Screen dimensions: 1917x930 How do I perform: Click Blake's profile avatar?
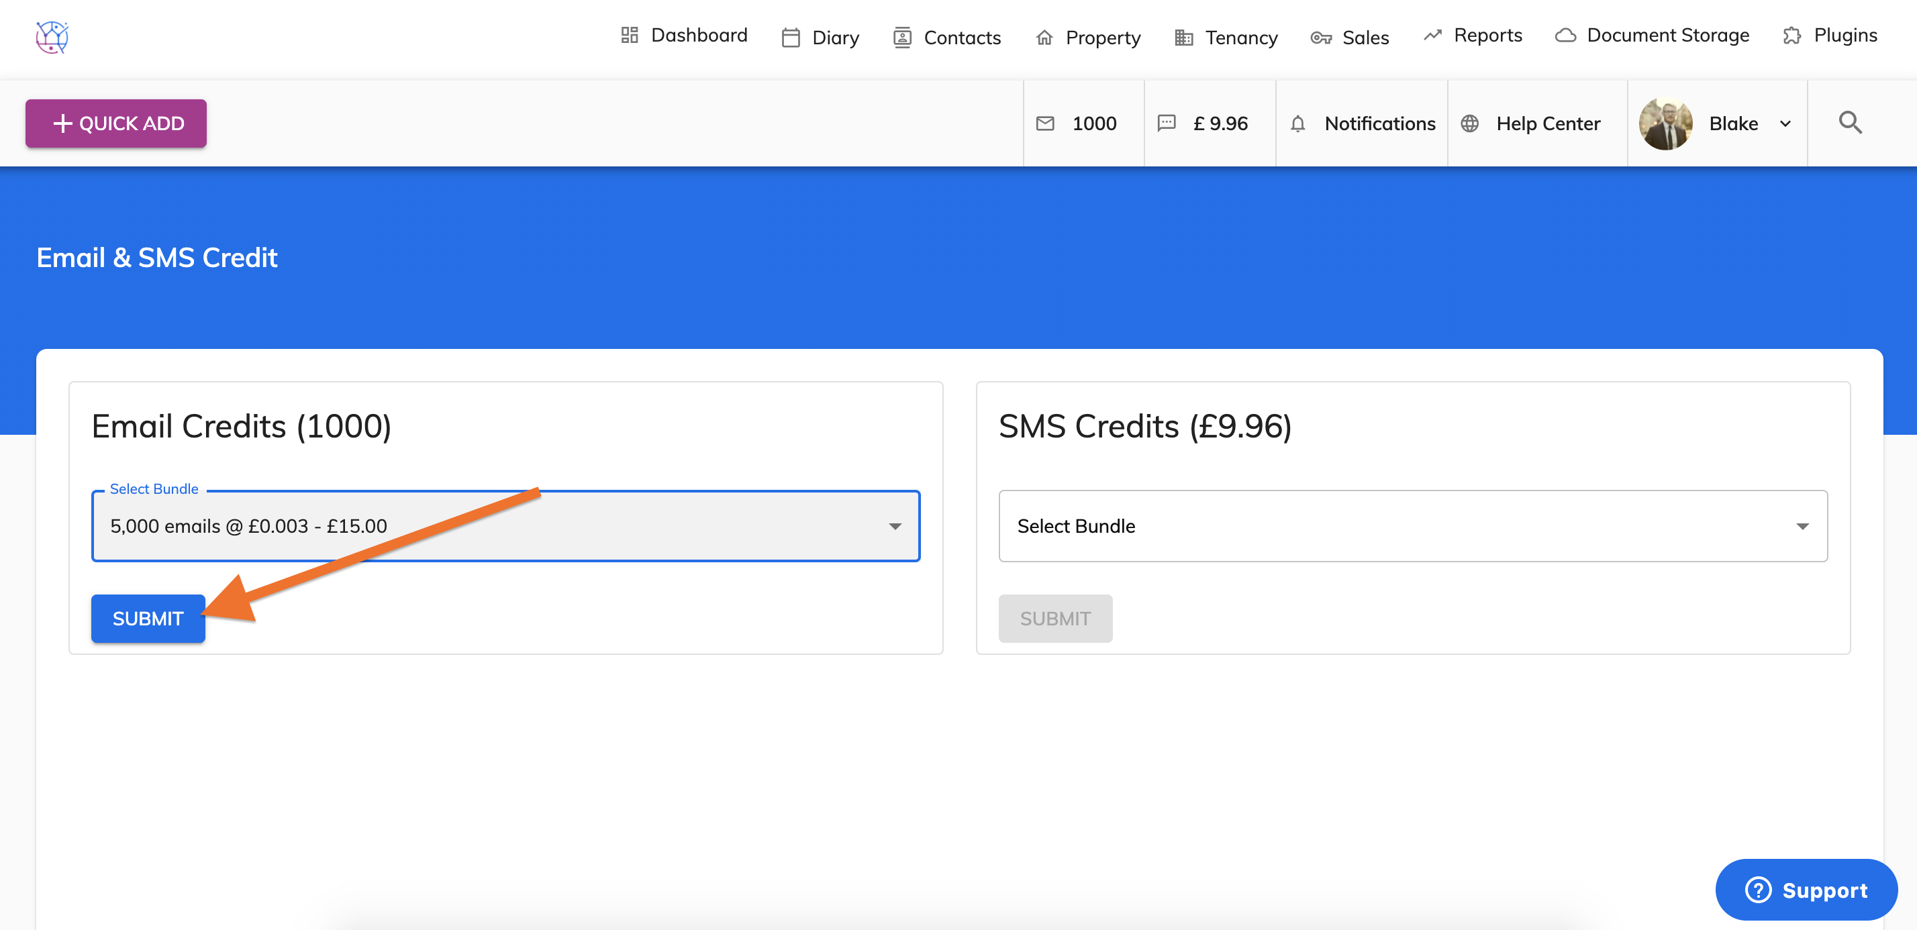[x=1665, y=123]
